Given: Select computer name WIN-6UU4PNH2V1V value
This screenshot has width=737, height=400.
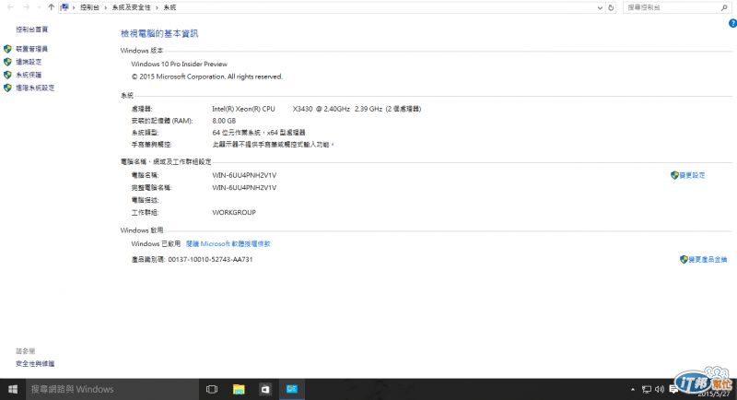Looking at the screenshot, I should pos(244,175).
